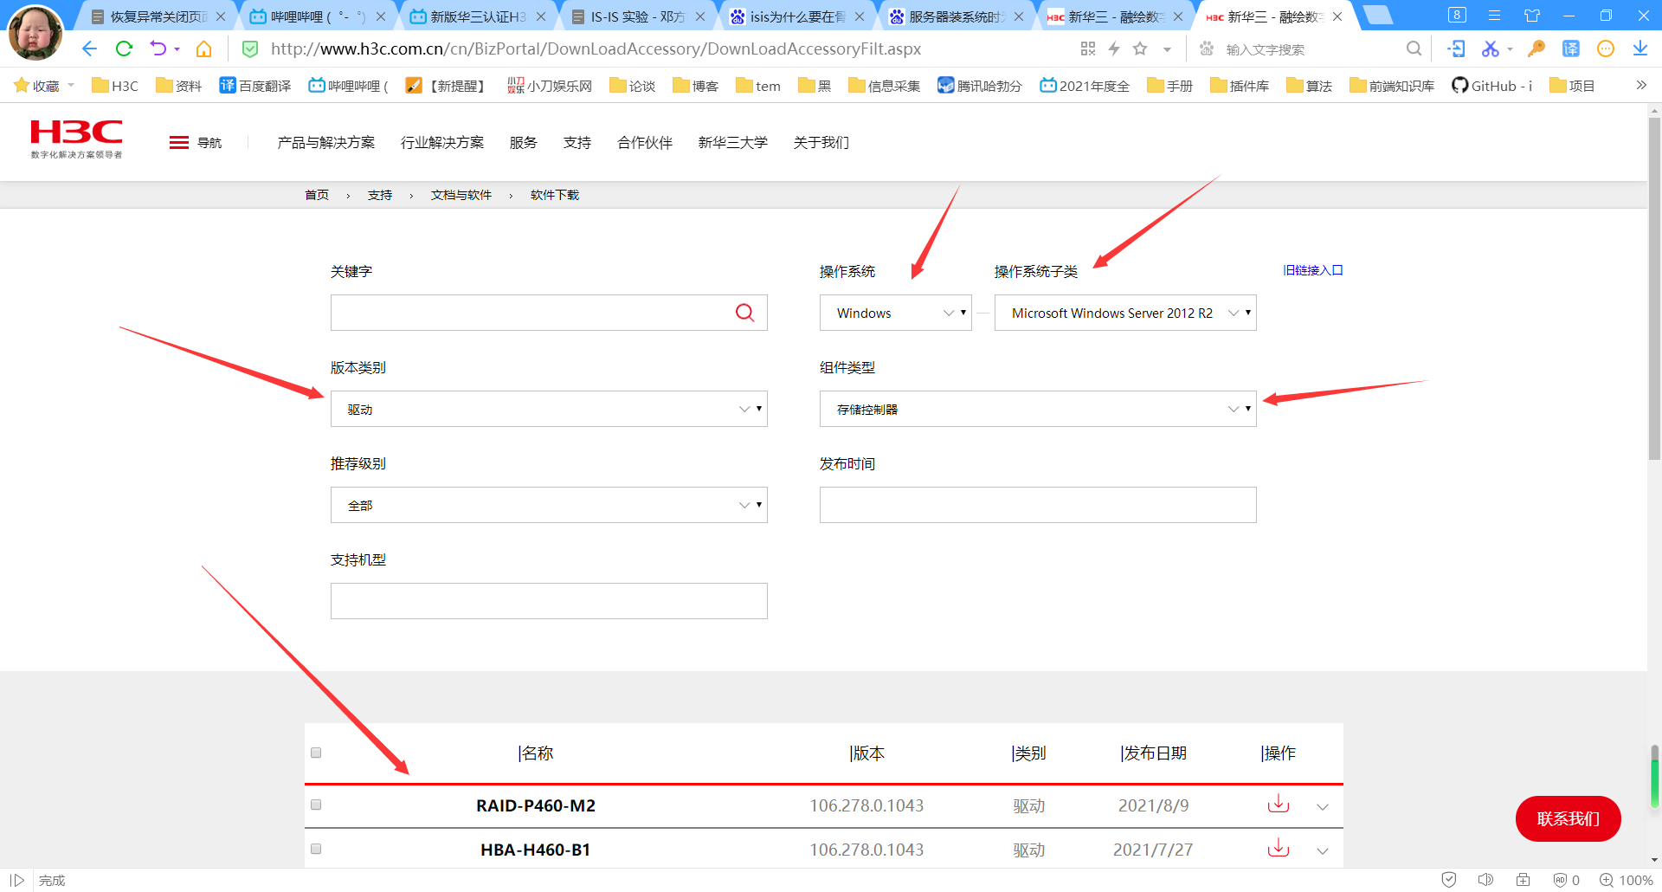Image resolution: width=1662 pixels, height=892 pixels.
Task: Expand the bookmarks bar overflow arrows
Action: click(1641, 85)
